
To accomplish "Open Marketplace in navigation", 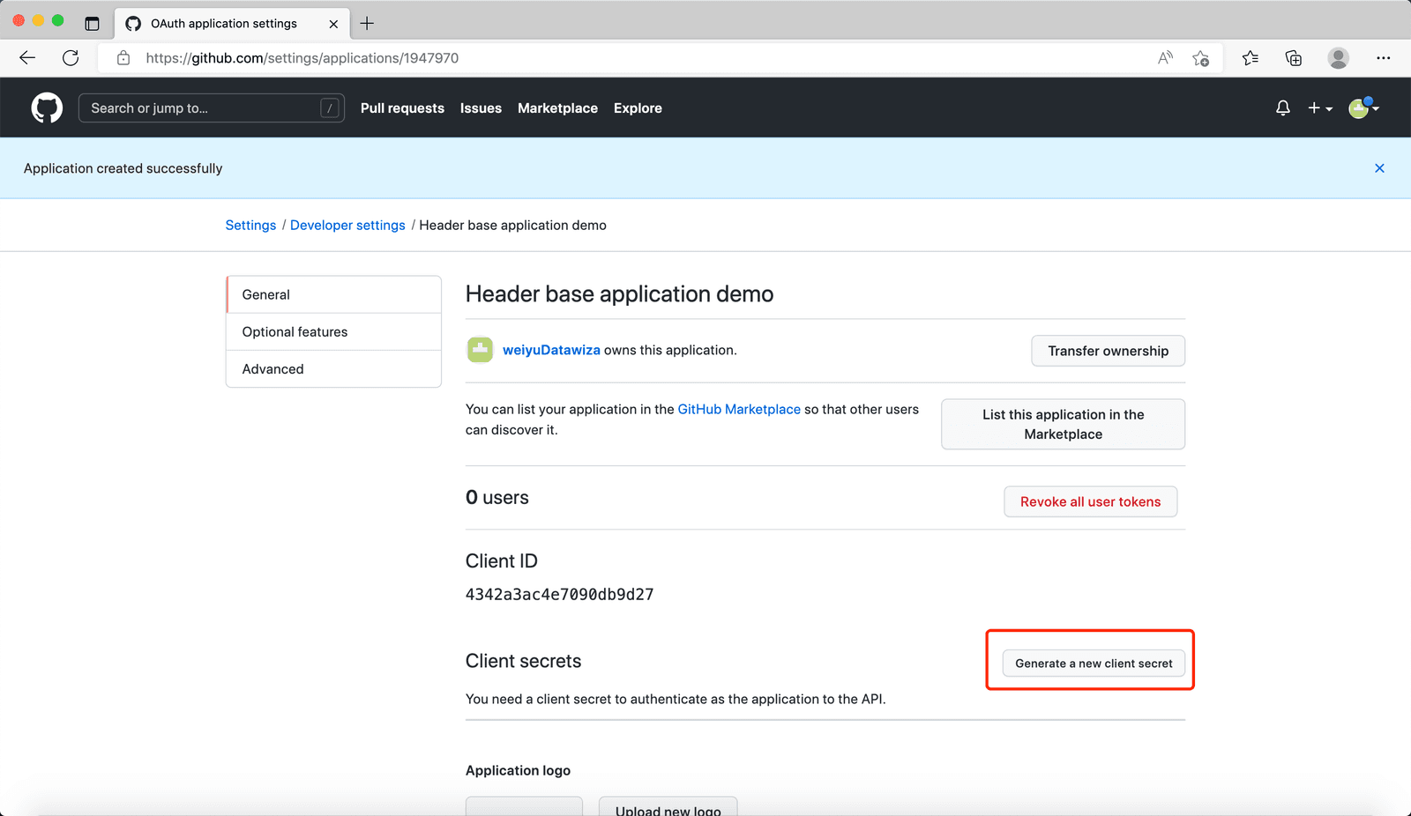I will [557, 108].
